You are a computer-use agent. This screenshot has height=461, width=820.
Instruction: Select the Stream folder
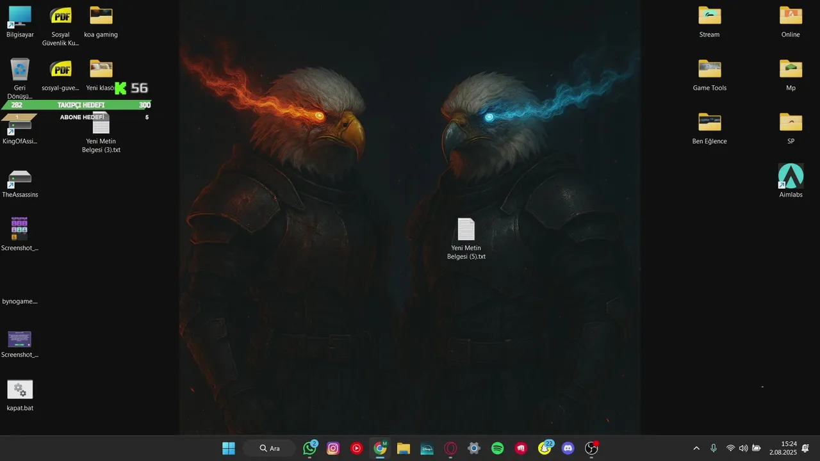[709, 21]
